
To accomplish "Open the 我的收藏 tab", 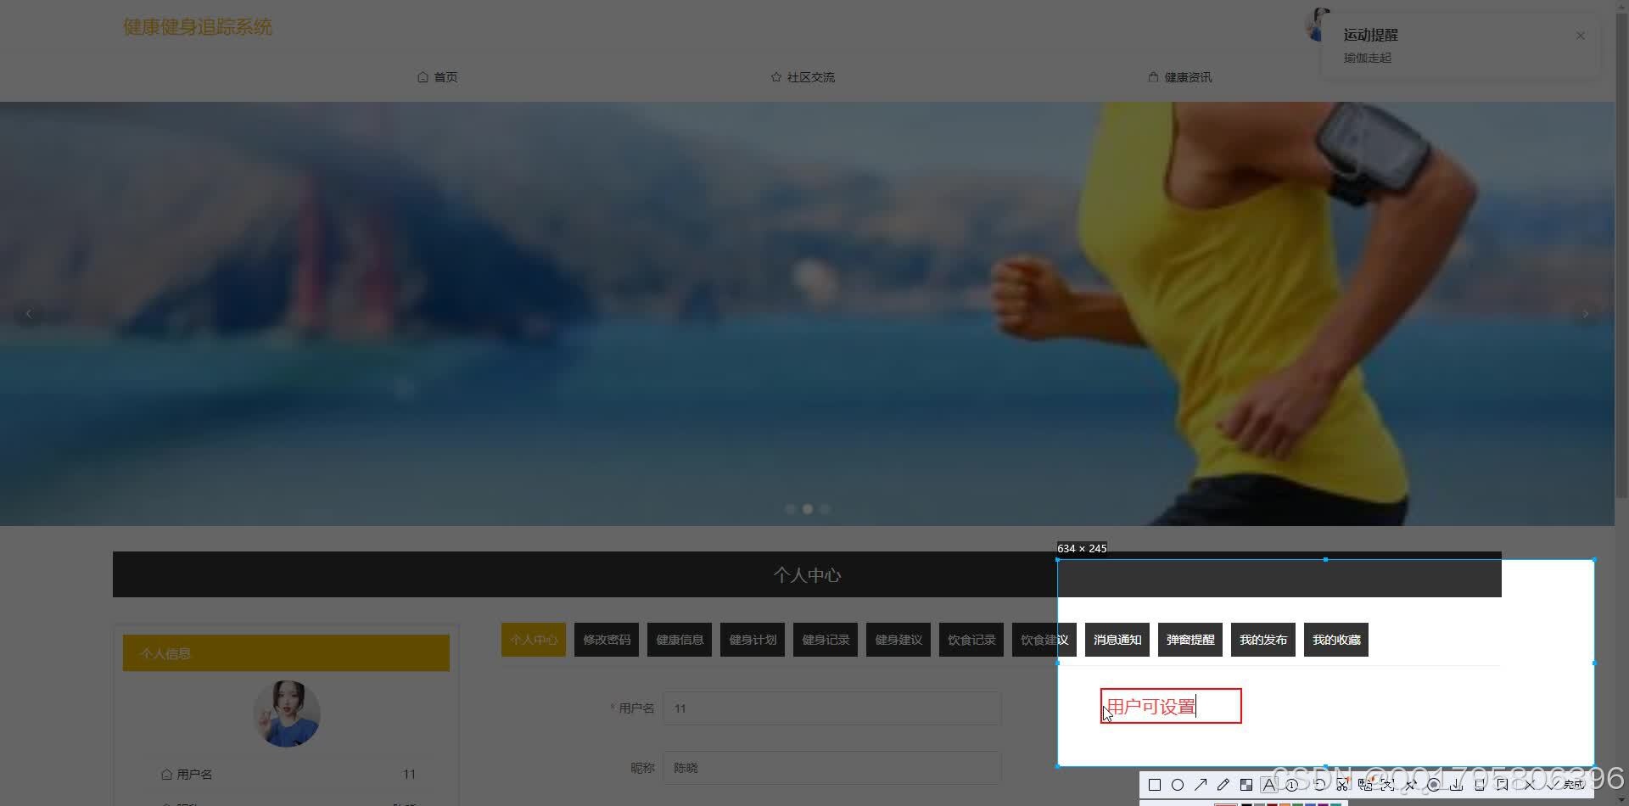I will click(x=1336, y=640).
